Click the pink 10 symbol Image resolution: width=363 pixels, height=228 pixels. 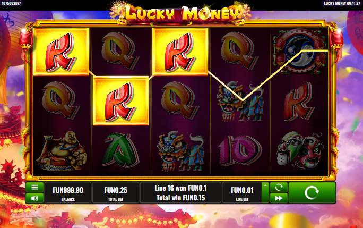240,151
